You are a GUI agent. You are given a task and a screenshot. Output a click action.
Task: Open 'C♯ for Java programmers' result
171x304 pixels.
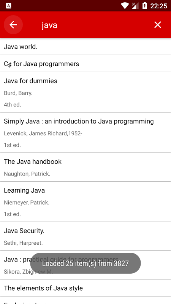tap(85, 63)
